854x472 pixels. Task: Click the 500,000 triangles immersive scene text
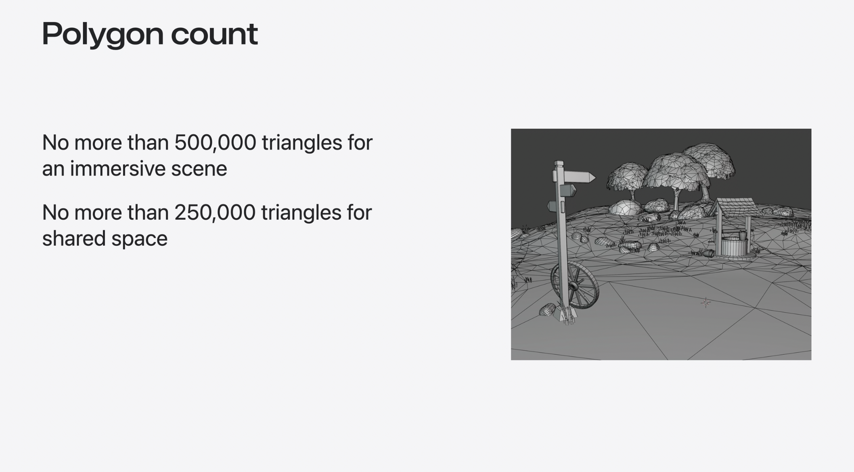tap(207, 155)
